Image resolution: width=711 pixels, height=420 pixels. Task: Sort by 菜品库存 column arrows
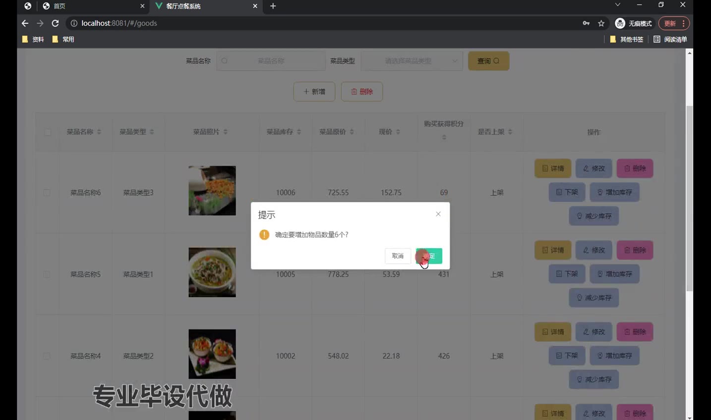coord(299,132)
